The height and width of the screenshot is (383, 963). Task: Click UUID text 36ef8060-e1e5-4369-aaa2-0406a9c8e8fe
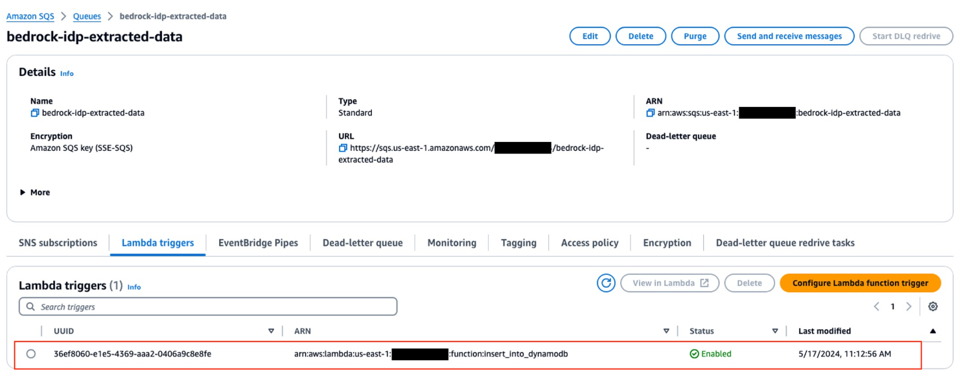tap(132, 354)
